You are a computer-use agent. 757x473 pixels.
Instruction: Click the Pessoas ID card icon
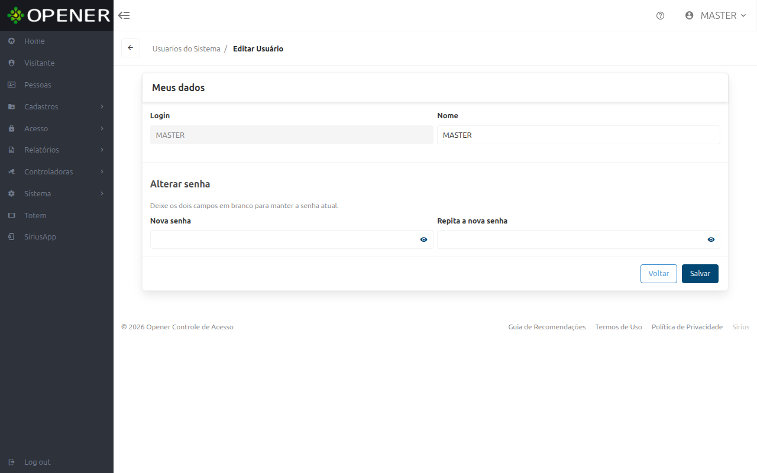tap(11, 85)
